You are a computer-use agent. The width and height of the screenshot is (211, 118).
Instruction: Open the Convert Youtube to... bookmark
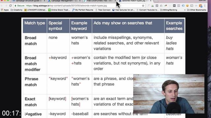148,10
